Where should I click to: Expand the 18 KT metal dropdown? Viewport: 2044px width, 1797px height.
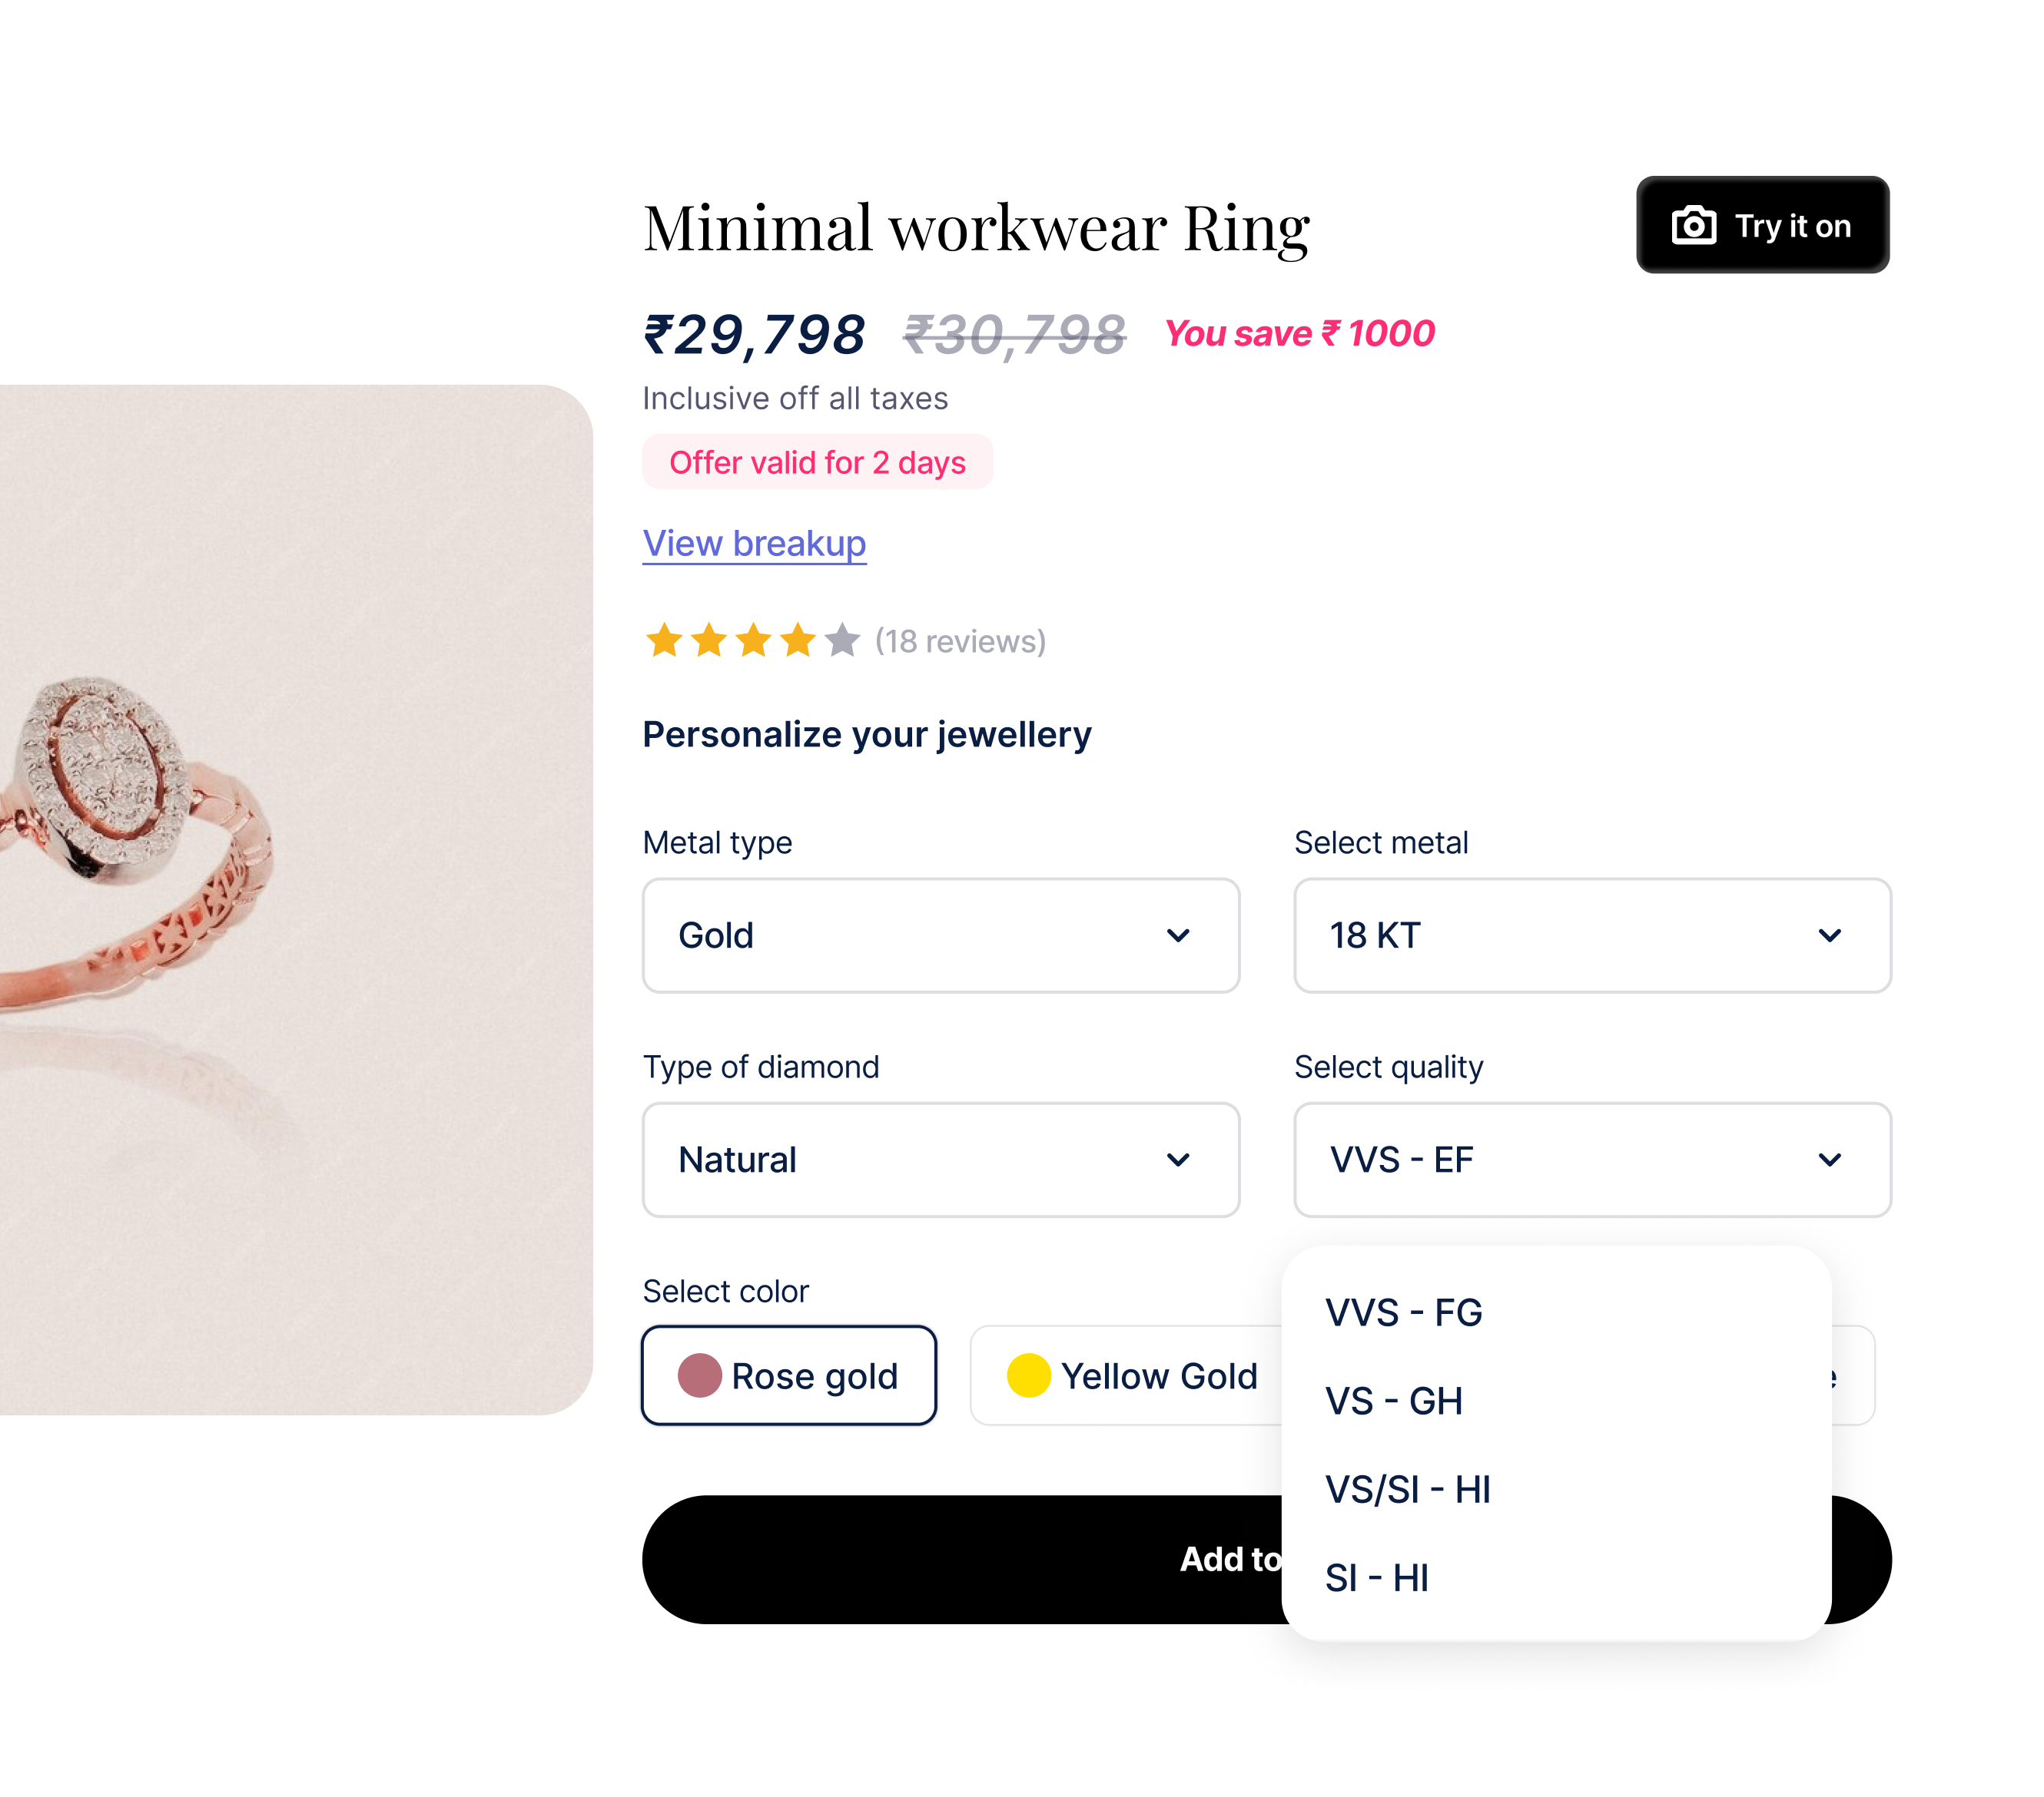point(1591,935)
